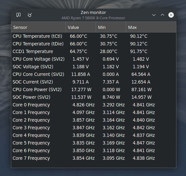
Task: Click the 14.957 W maximum SOC power
Action: click(x=141, y=97)
